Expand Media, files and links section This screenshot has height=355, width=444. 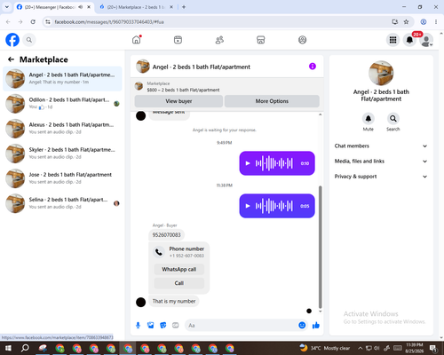(381, 162)
